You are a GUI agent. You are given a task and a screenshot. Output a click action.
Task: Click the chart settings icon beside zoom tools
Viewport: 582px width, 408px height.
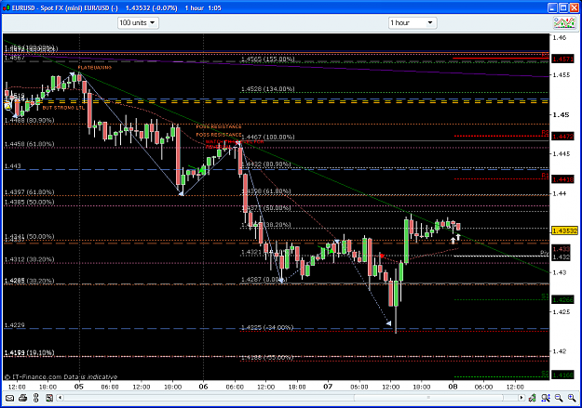point(533,398)
